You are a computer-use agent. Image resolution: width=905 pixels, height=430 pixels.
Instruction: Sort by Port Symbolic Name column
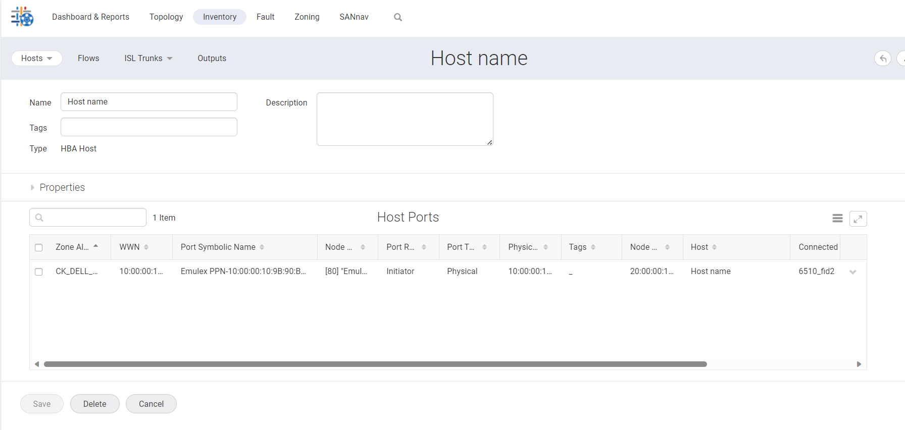[x=262, y=247]
